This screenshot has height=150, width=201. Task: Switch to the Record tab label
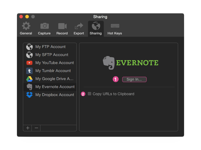62,33
